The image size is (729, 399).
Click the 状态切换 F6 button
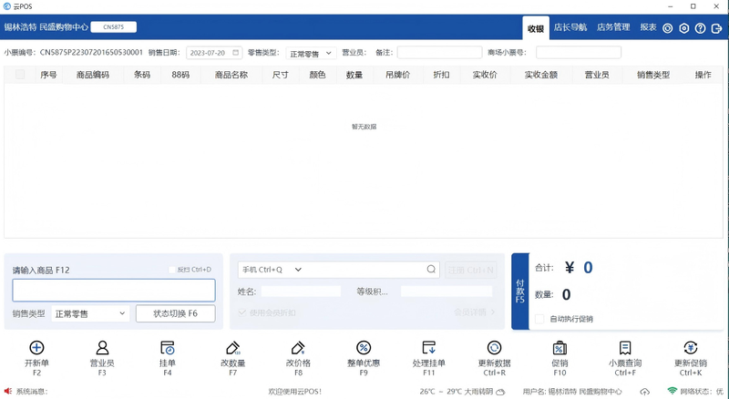tap(176, 313)
